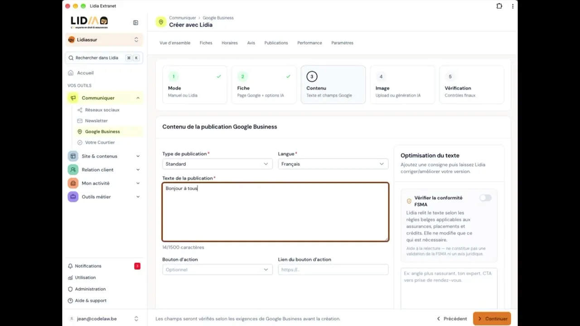580x326 pixels.
Task: Open the window's three-dot menu
Action: [x=512, y=6]
